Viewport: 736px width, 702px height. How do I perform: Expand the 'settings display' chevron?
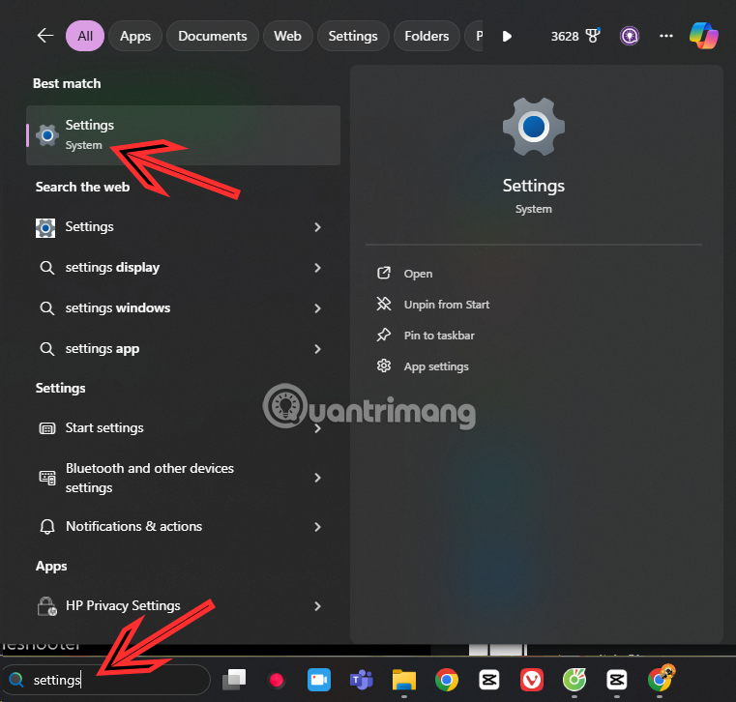(318, 268)
